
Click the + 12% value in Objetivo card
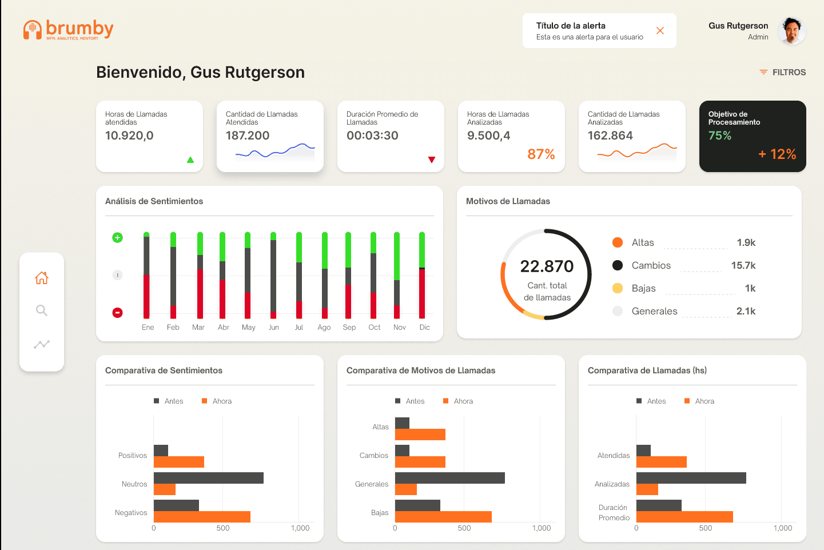(x=777, y=154)
